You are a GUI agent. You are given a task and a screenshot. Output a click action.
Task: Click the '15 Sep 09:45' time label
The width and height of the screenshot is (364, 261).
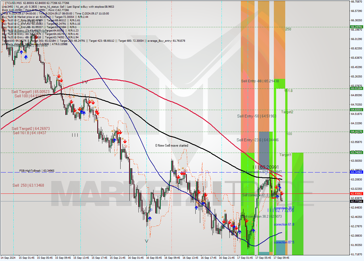tap(63, 258)
